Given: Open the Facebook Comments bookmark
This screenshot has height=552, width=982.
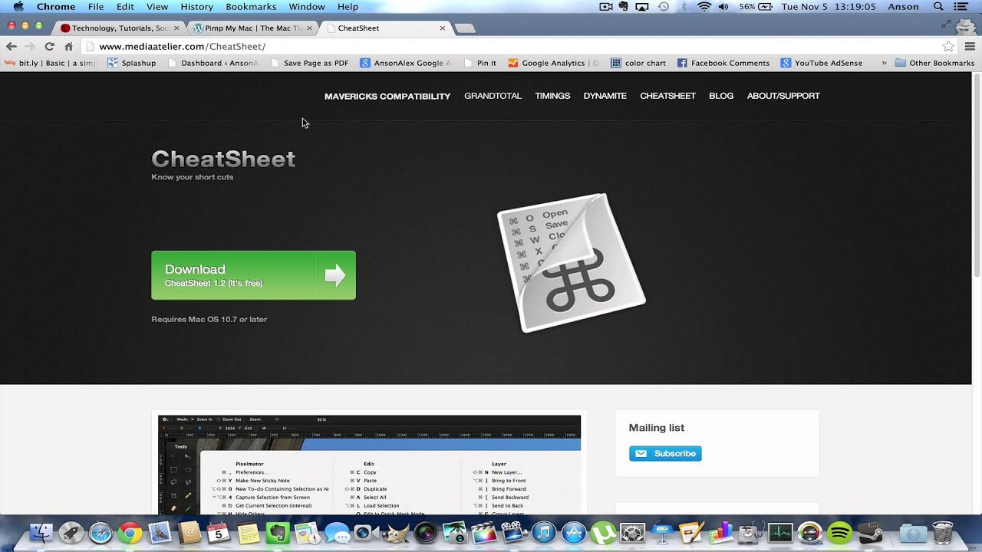Looking at the screenshot, I should 723,63.
